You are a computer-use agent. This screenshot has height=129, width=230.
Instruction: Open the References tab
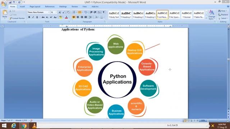coord(50,6)
